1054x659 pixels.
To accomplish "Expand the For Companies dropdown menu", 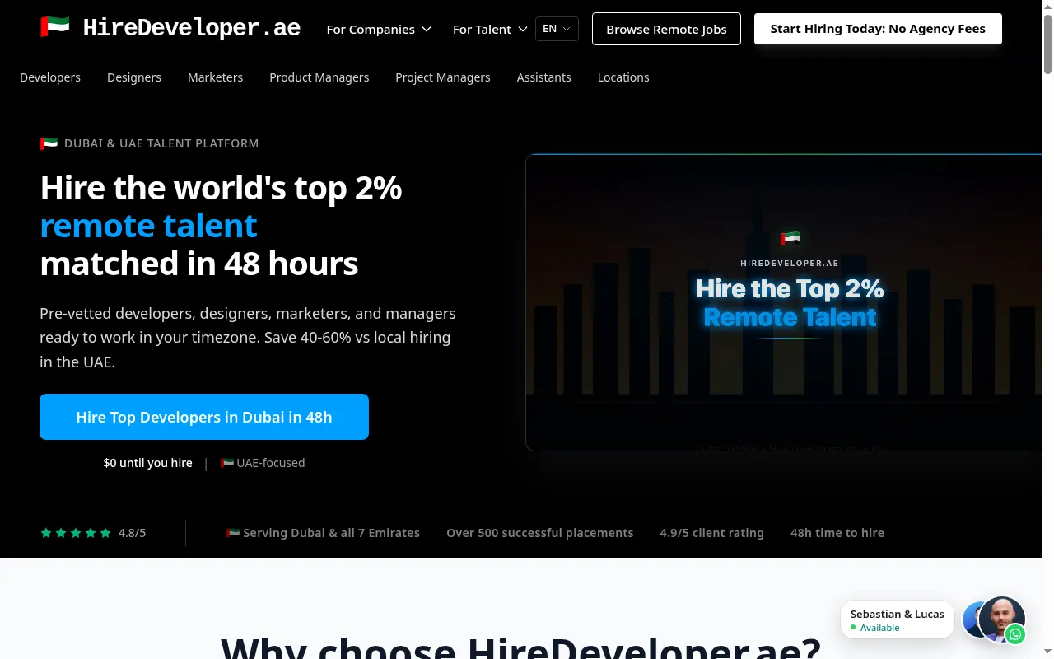I will 379,29.
